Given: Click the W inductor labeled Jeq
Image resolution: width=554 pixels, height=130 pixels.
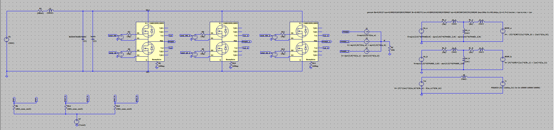Looking at the screenshot, I should 464,77.
